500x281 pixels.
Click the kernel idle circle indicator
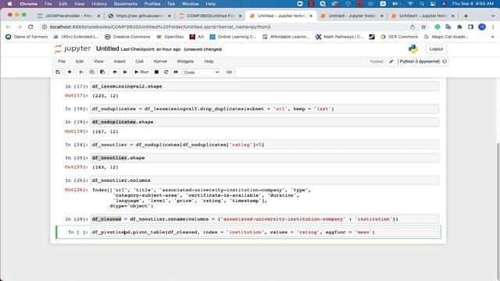point(445,61)
